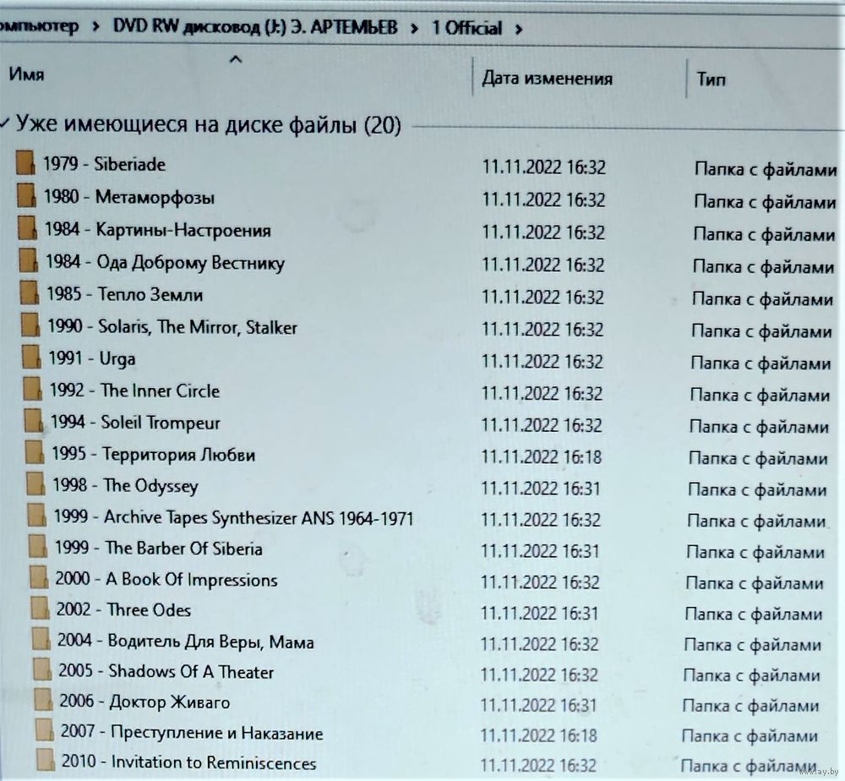Click folder icon for 1984 - Ода Доброму Вестнику
This screenshot has width=845, height=781.
29,260
